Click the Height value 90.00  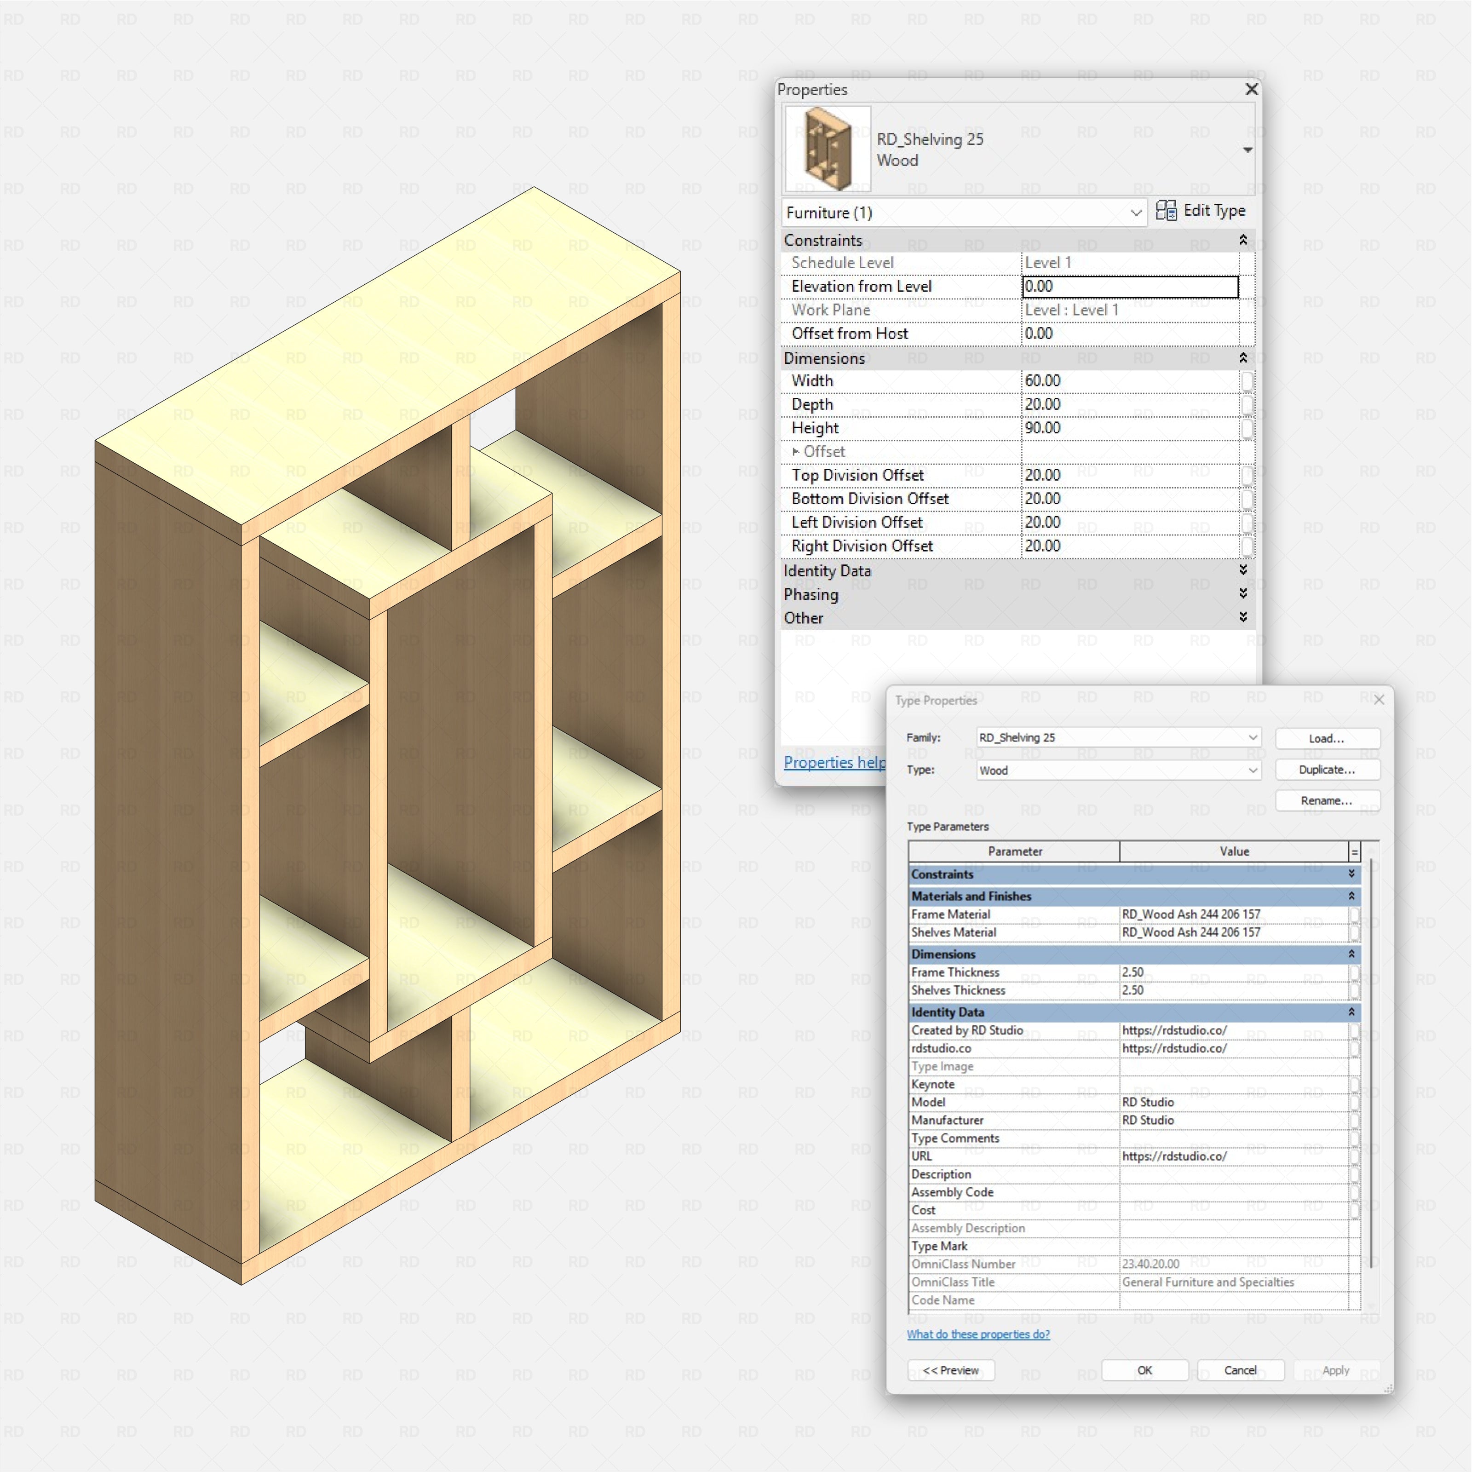click(1130, 428)
